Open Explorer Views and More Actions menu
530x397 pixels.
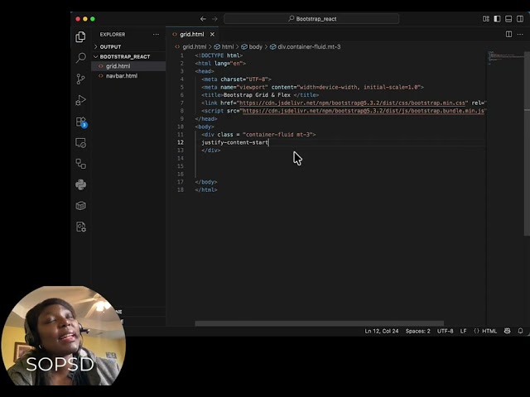point(156,34)
